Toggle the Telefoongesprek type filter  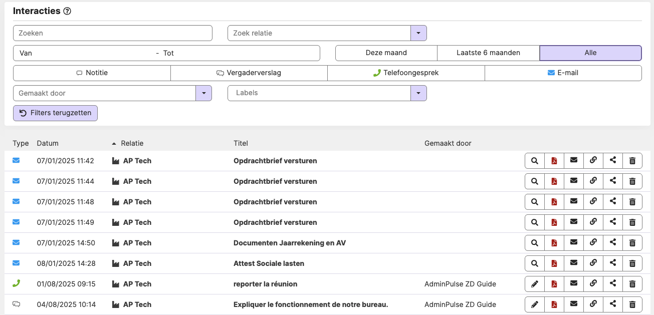click(x=406, y=73)
